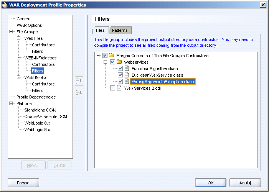This screenshot has height=192, width=269.
Task: Select the Files tab
Action: tap(101, 30)
